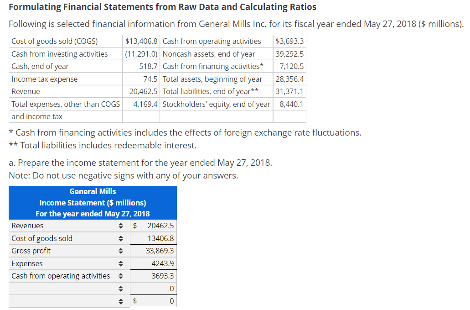Select the $13,406.8 COGS value cell
The image size is (470, 310).
tap(141, 41)
